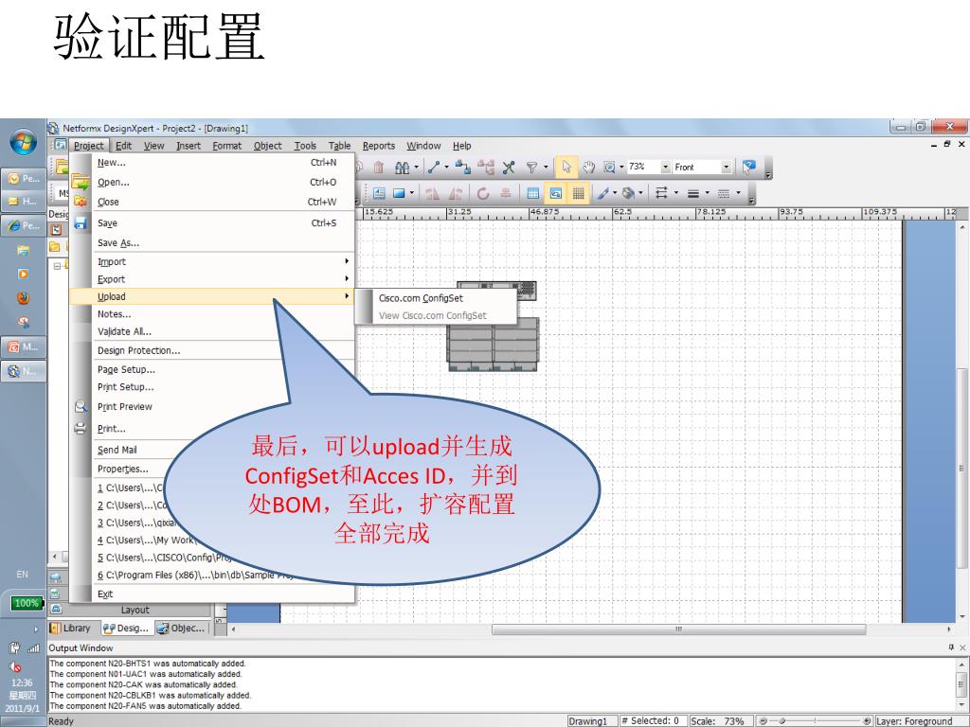Open the rectangle shape dropdown arrow
Screen dimensions: 970x727
coord(411,193)
